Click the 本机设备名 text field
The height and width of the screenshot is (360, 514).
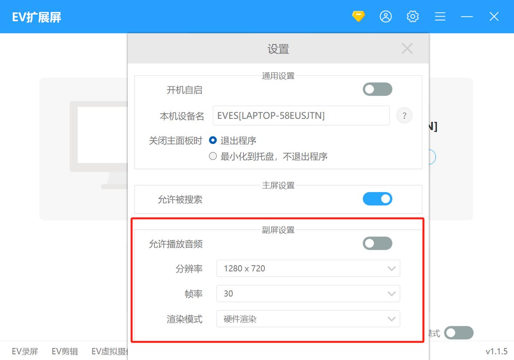[x=301, y=116]
